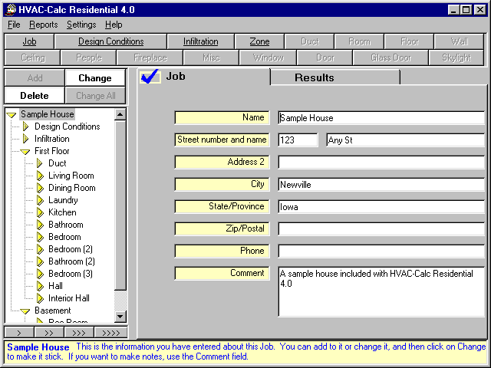Click the Job toolbar button
This screenshot has width=491, height=368.
[x=29, y=41]
